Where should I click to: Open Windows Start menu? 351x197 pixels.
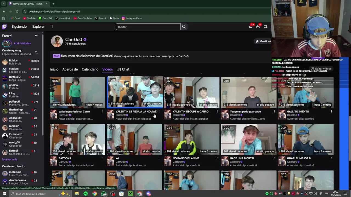coord(4,194)
